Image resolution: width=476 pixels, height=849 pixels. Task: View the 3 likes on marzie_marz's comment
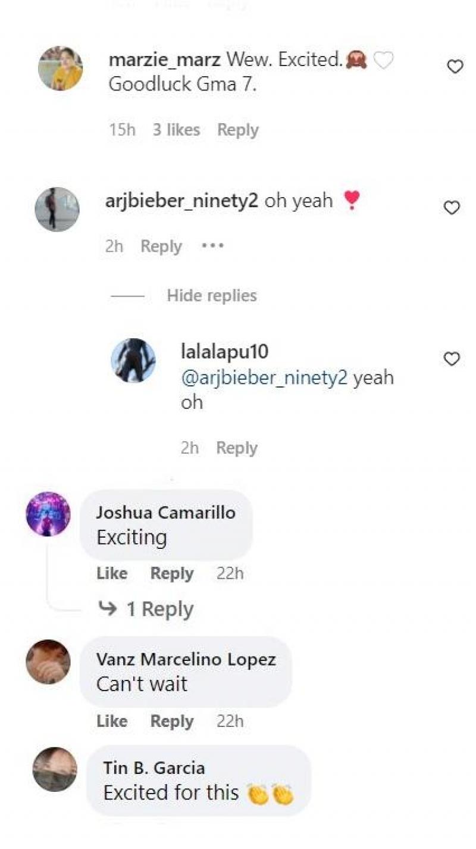(x=176, y=130)
